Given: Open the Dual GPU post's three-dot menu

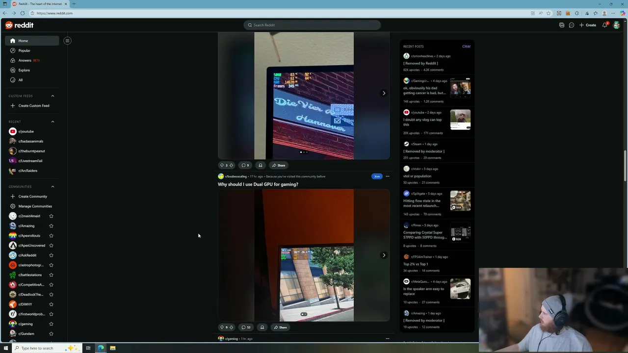Looking at the screenshot, I should pyautogui.click(x=387, y=176).
